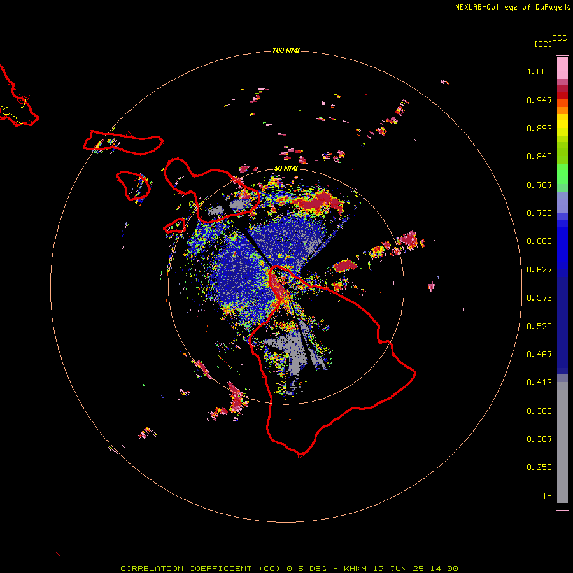Click the product title caption at bottom
Screen dimensions: 573x573
pyautogui.click(x=289, y=569)
